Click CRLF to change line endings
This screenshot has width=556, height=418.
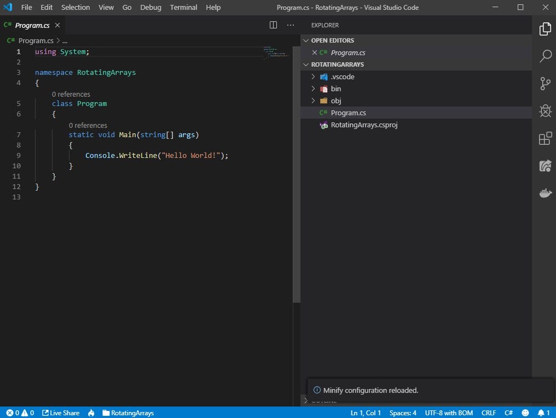pyautogui.click(x=488, y=413)
